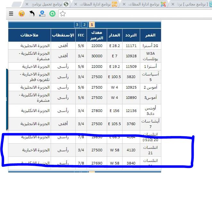
Task: Select W3A يوتلسات satellite cell
Action: tap(150, 56)
